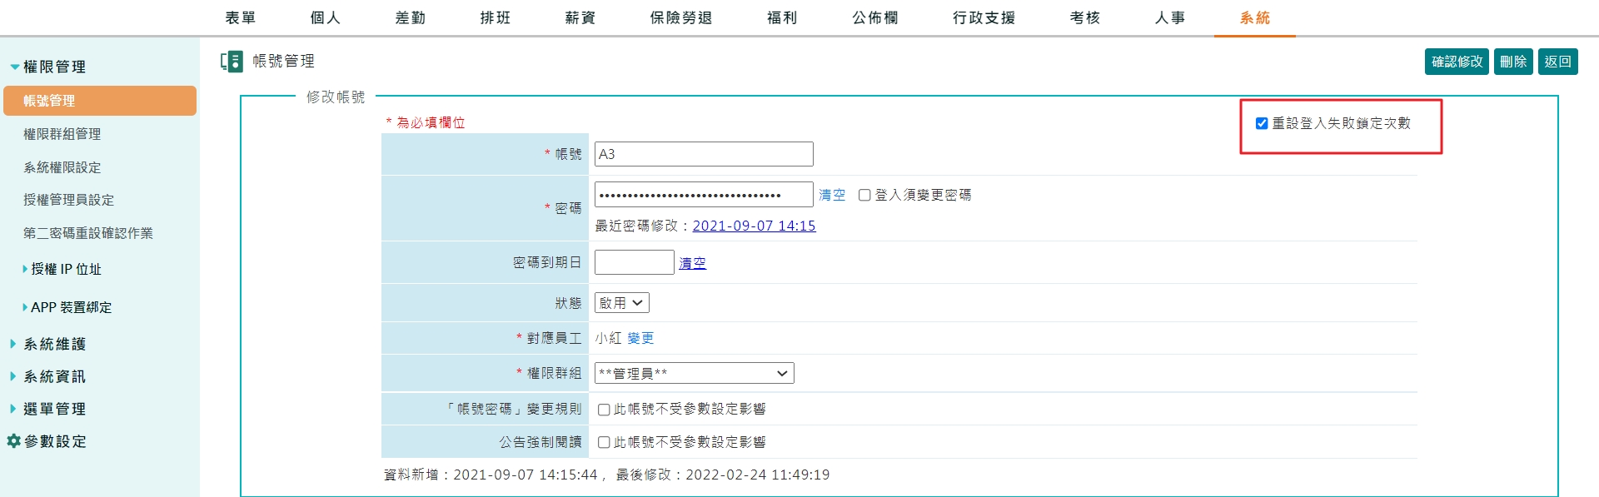Click the employee name 小紅
The height and width of the screenshot is (497, 1599).
(609, 338)
